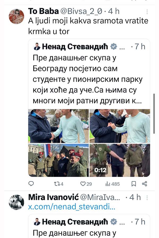Open To Baba's profile avatar
The image size is (159, 238).
[x=16, y=16]
